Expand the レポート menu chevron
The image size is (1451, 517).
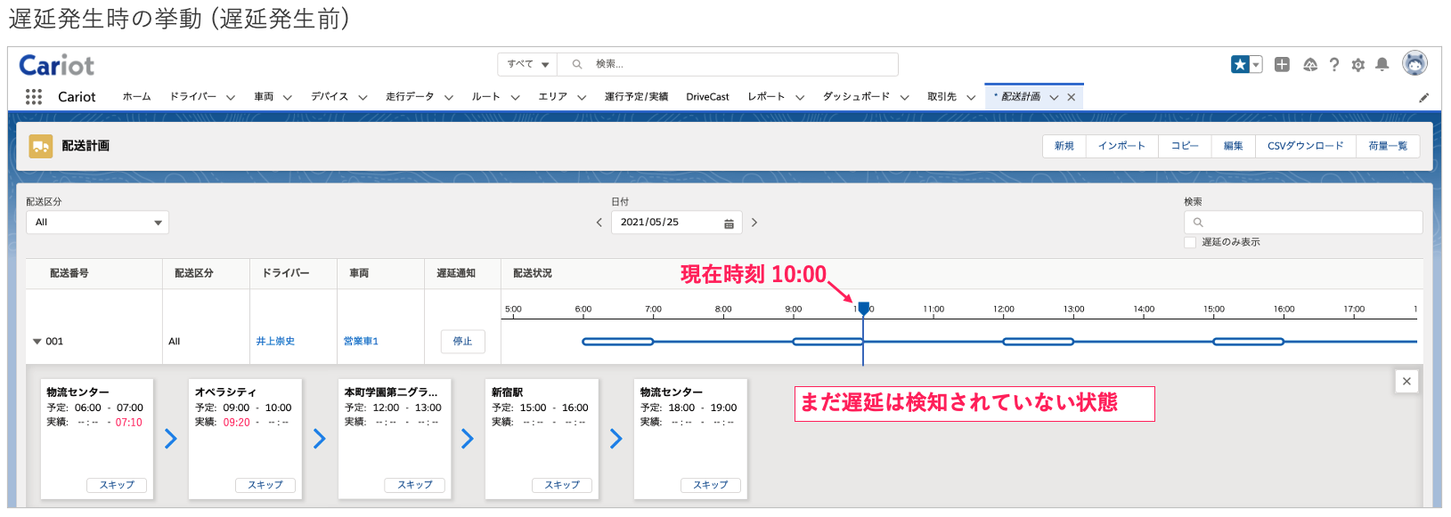click(800, 98)
